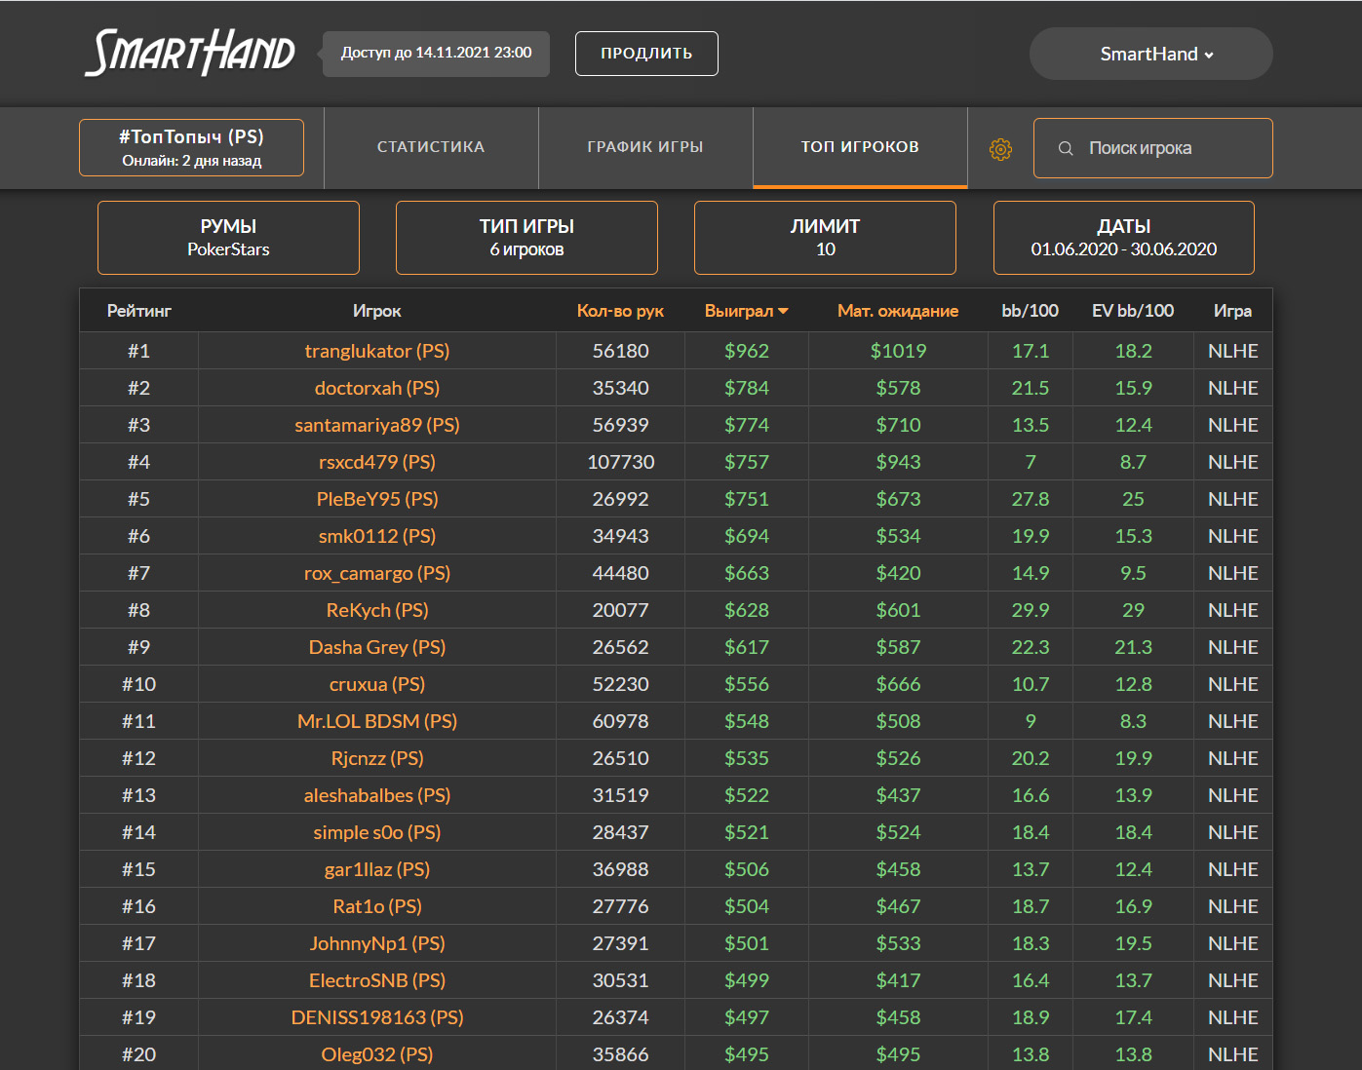The width and height of the screenshot is (1362, 1070).
Task: Click expectation value $666
Action: coord(898,684)
